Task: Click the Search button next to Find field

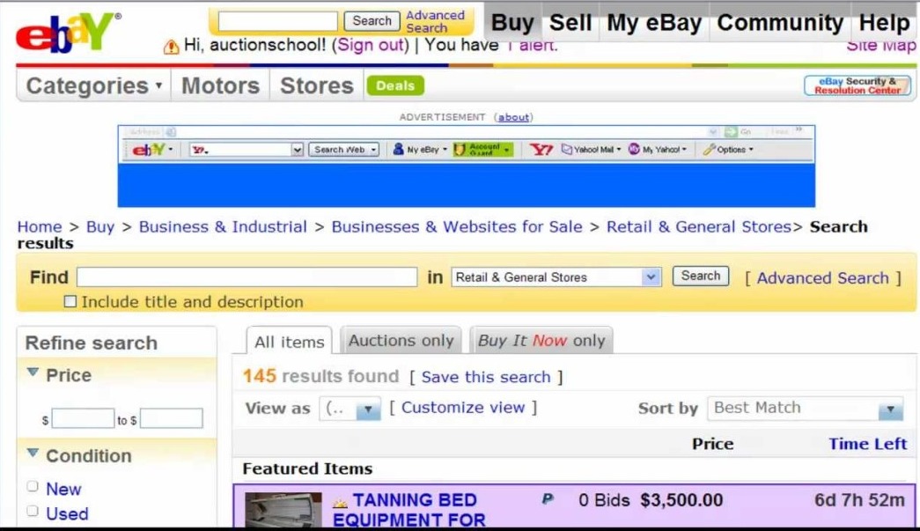Action: (700, 276)
